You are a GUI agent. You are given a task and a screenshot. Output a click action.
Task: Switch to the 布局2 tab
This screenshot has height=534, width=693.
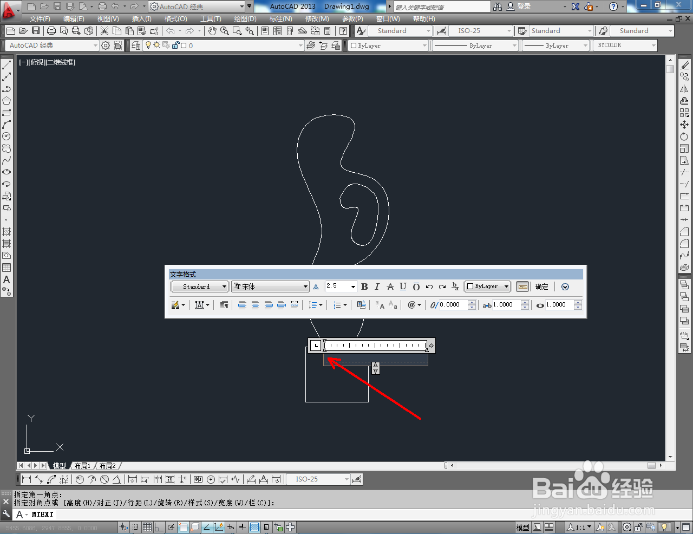[x=107, y=466]
